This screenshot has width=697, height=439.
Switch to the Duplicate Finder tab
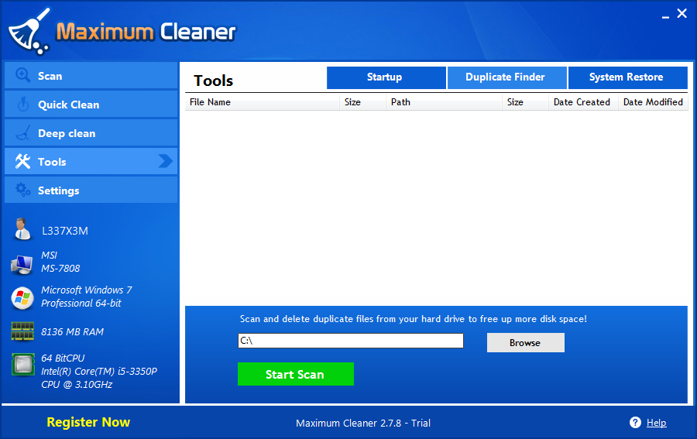pos(506,77)
